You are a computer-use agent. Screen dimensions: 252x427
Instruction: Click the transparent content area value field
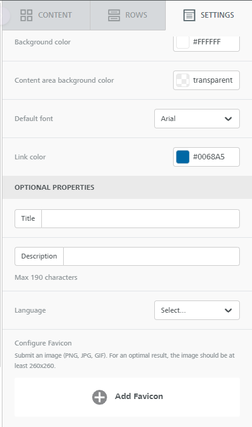206,80
